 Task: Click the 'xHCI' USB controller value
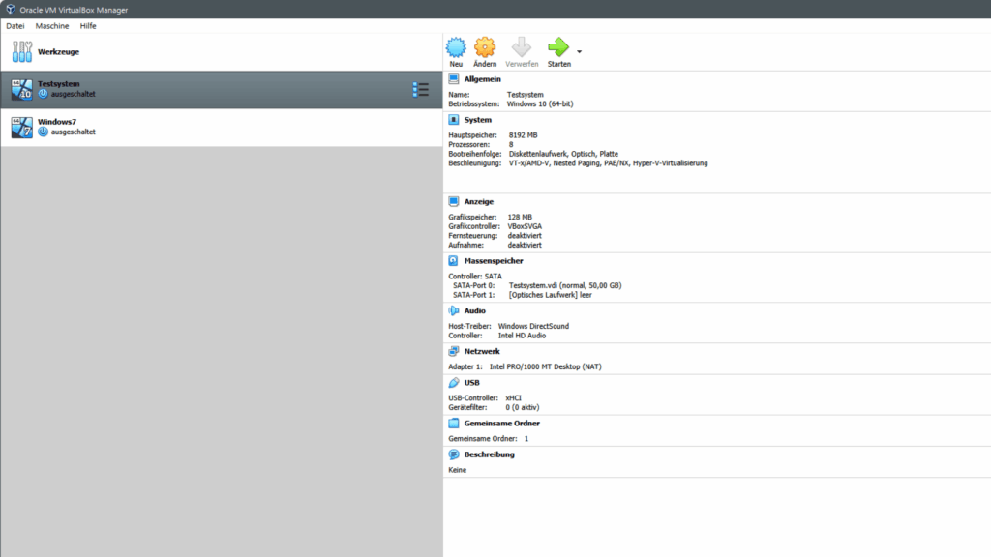[x=513, y=397]
